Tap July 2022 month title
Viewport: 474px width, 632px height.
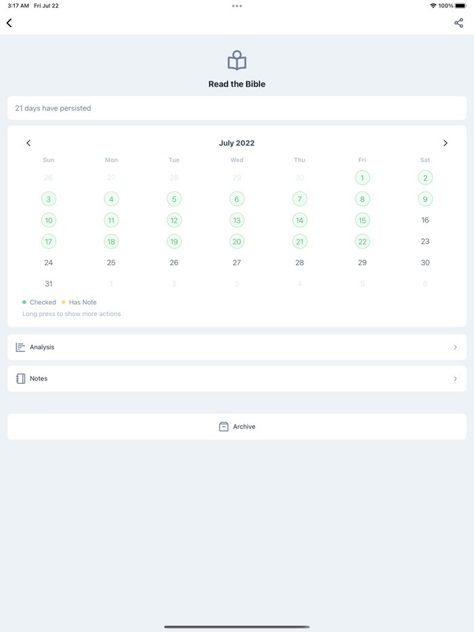pos(237,143)
